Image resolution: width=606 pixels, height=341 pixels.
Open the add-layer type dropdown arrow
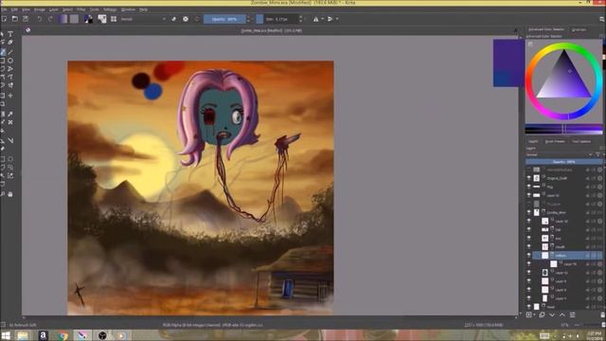coord(534,314)
